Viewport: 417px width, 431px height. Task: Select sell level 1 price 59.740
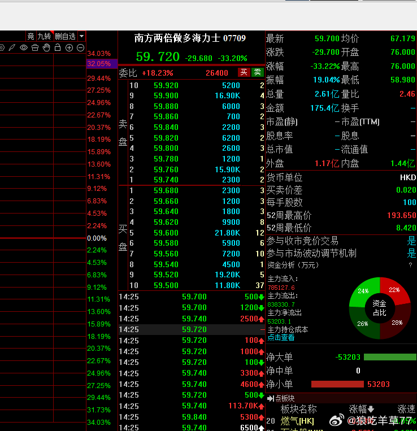click(166, 180)
